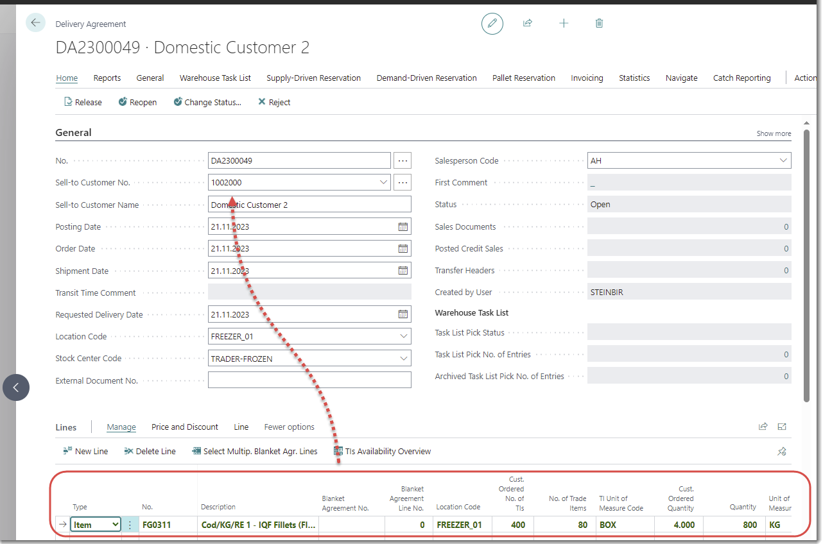The image size is (823, 544).
Task: Click the back arrow button
Action: point(35,23)
